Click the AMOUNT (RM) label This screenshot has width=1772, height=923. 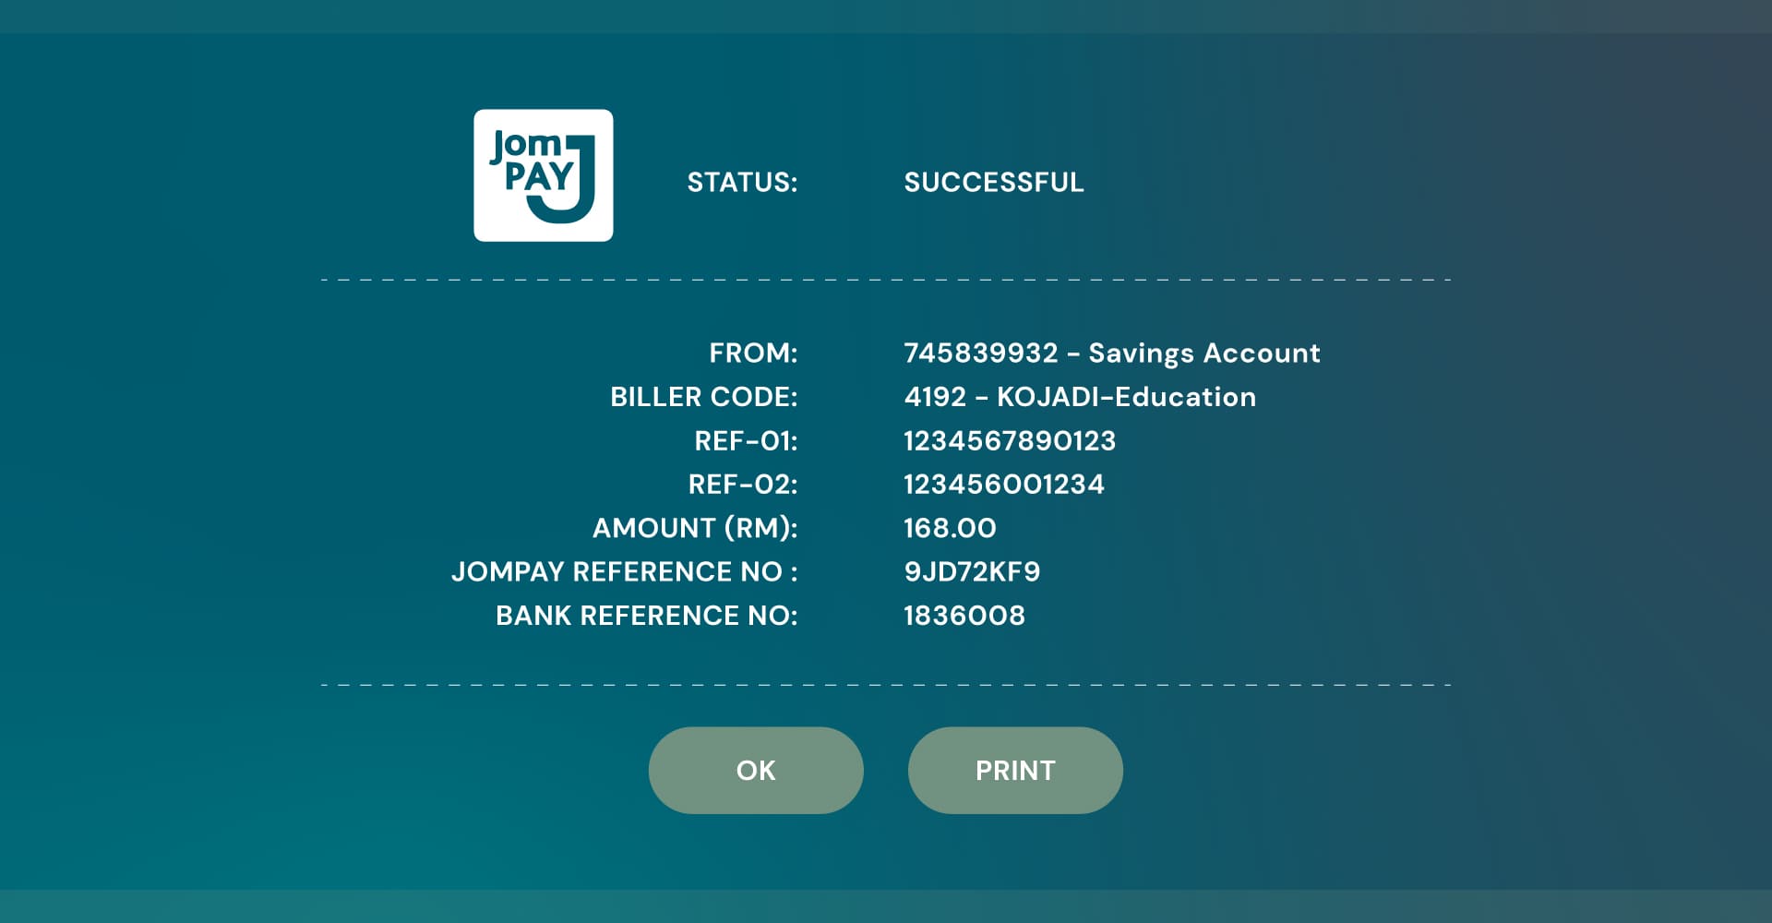(x=694, y=528)
